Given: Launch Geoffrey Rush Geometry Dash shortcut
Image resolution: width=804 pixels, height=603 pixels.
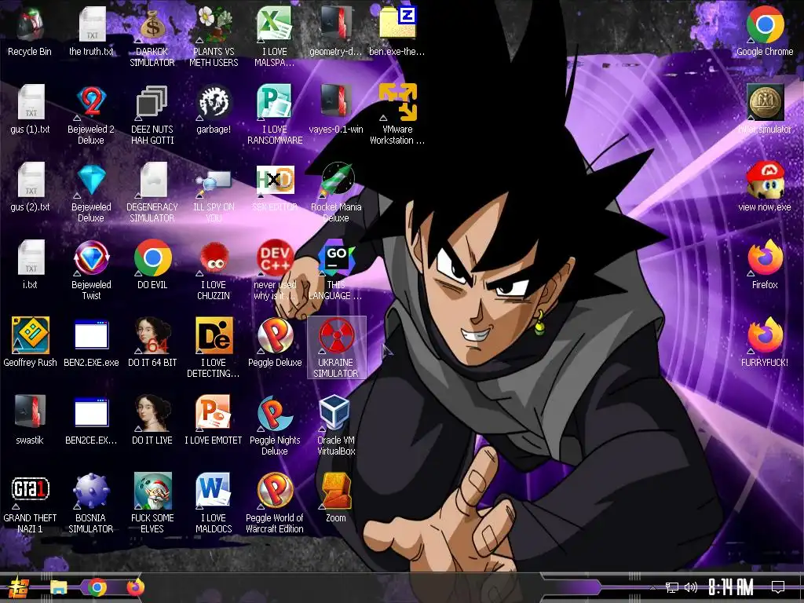Looking at the screenshot, I should (x=30, y=344).
